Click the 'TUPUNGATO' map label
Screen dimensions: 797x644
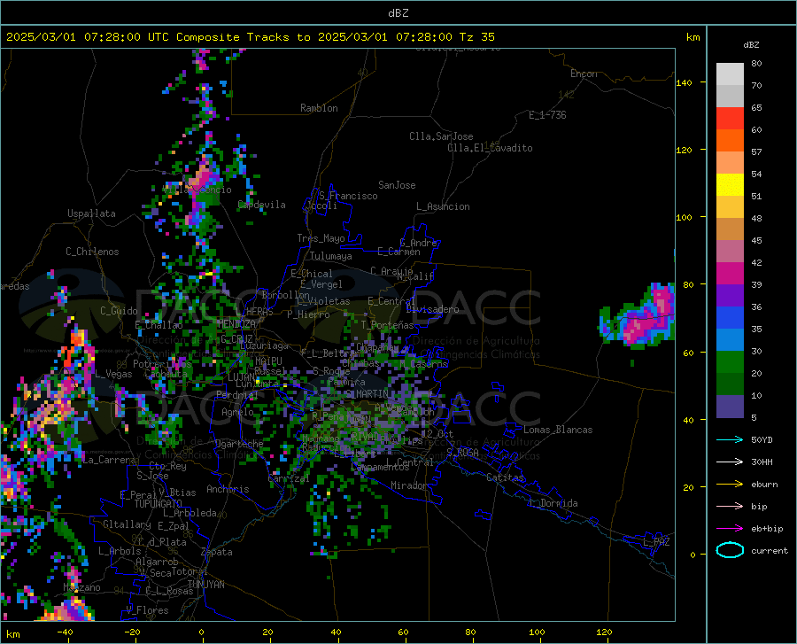click(159, 504)
